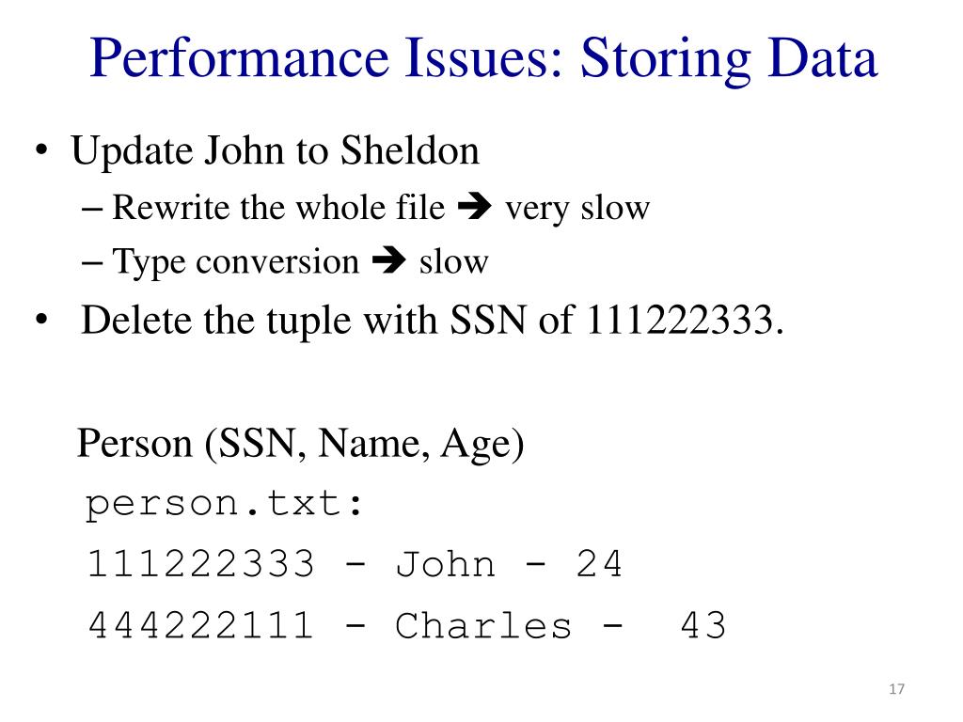Click the words 'very slow'
Viewport: 963px width, 722px height.
pos(577,209)
